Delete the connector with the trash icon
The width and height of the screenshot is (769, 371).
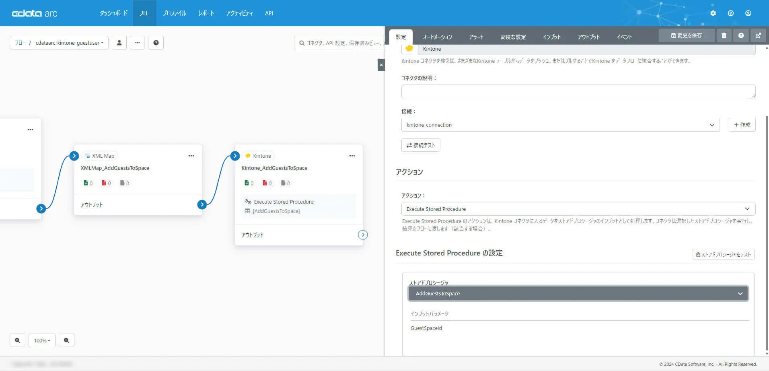tap(724, 35)
